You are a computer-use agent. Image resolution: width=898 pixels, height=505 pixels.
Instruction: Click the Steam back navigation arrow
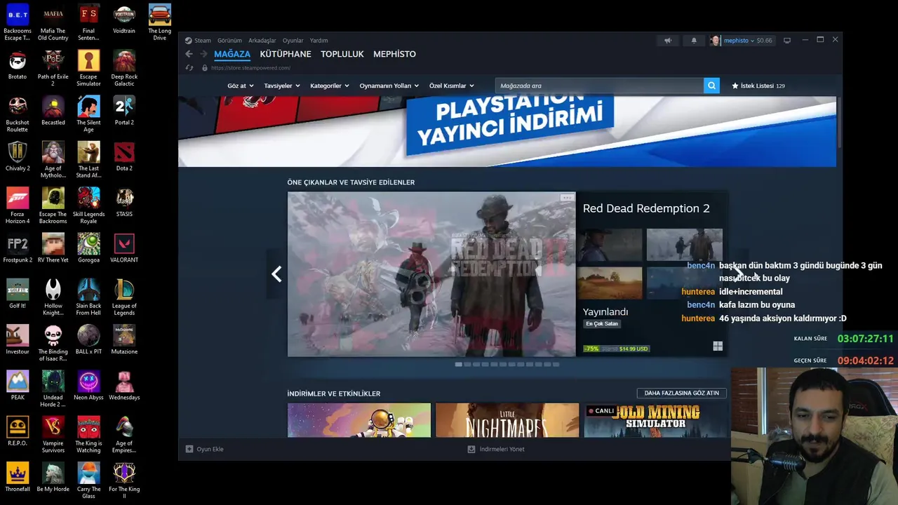point(189,54)
